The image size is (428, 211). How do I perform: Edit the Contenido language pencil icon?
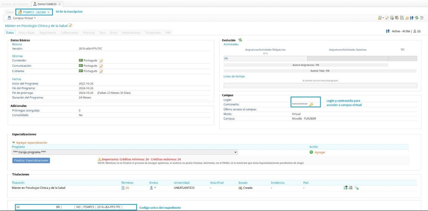[101, 61]
